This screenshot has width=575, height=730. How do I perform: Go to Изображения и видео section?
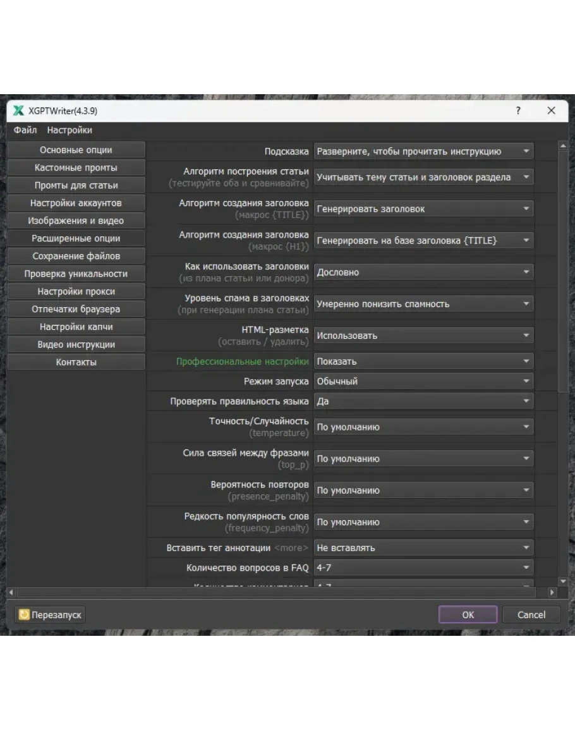pos(76,221)
